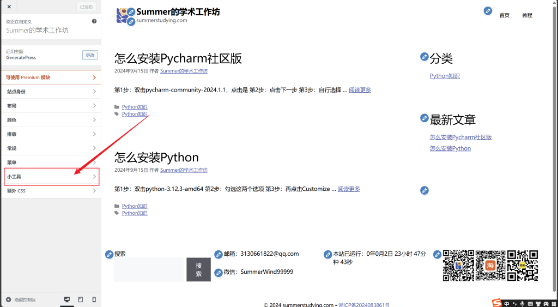
Task: Click the Sogou voice input microphone
Action: 523,303
